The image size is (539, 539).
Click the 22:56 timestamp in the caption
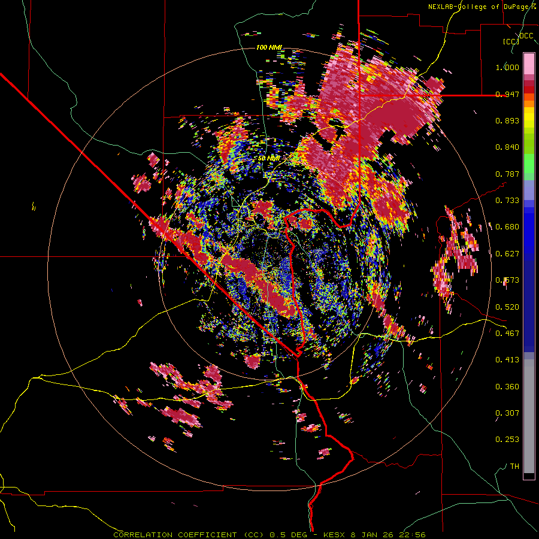(413, 535)
